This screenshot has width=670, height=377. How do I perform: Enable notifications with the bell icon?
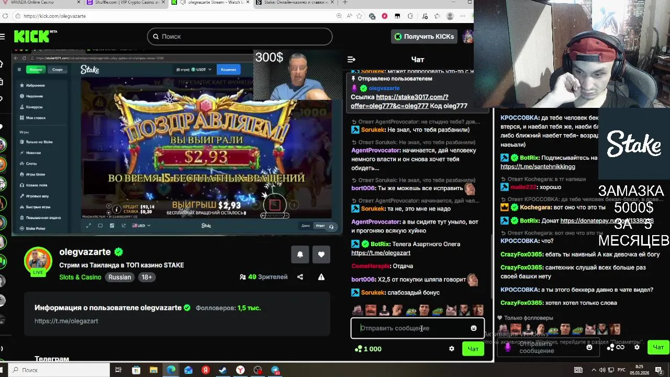point(300,254)
